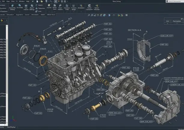Expand the dropdown arrow under Annotation
184x130 pixels.
tap(81, 12)
